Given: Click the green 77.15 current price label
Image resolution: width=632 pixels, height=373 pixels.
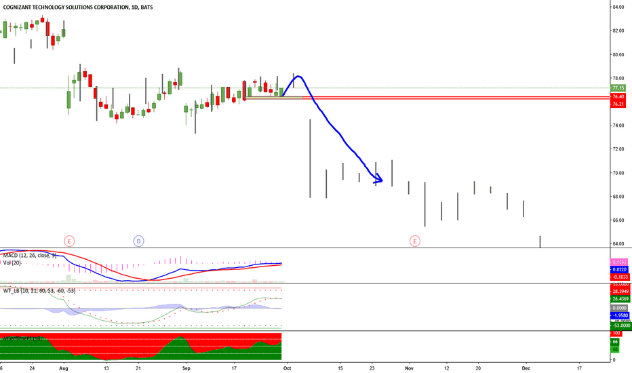Looking at the screenshot, I should [x=618, y=88].
